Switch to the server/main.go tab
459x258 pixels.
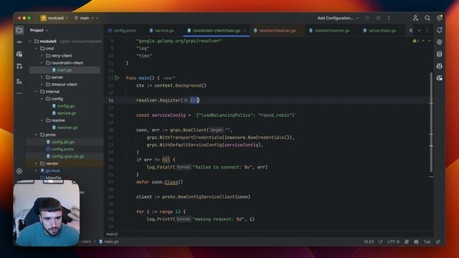click(379, 30)
